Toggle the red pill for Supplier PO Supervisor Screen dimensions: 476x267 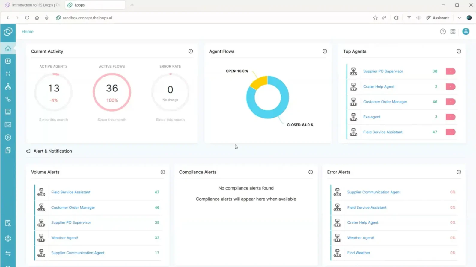pyautogui.click(x=450, y=71)
